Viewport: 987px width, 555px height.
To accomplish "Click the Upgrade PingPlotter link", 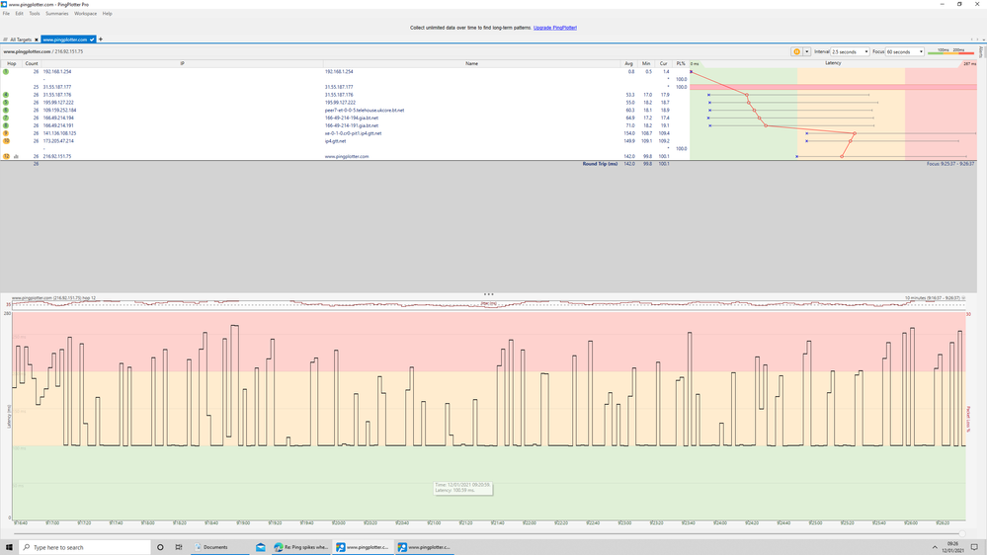I will [555, 28].
